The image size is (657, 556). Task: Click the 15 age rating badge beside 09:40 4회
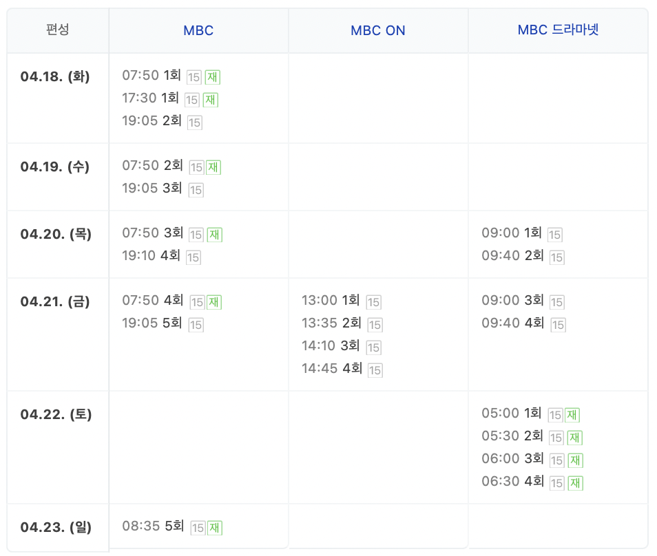click(558, 325)
